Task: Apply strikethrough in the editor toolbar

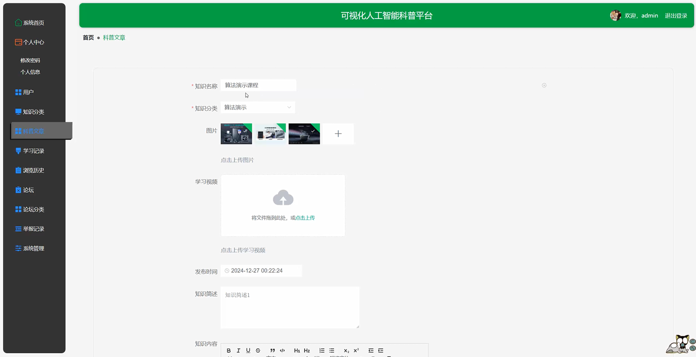Action: [258, 350]
